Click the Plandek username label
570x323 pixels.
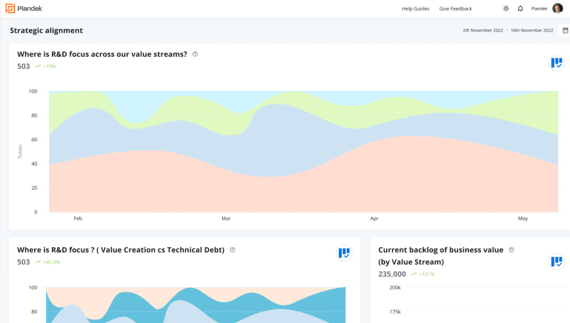tap(539, 8)
